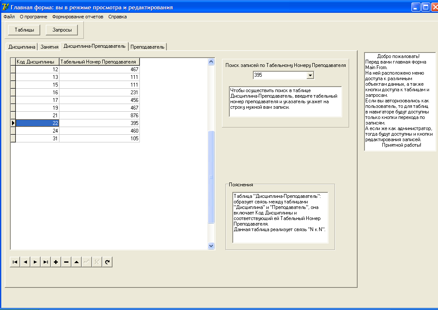438x310 pixels.
Task: Open the О программе menu
Action: pos(33,17)
